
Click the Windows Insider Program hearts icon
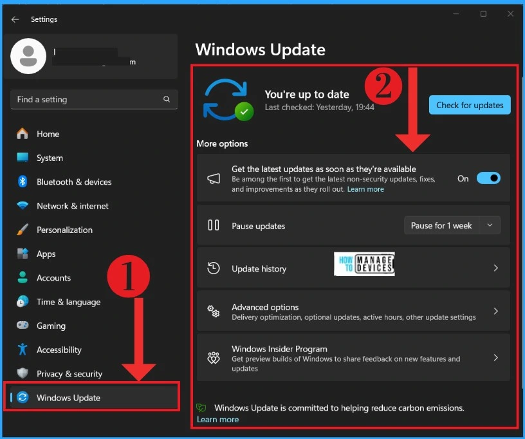coord(214,358)
